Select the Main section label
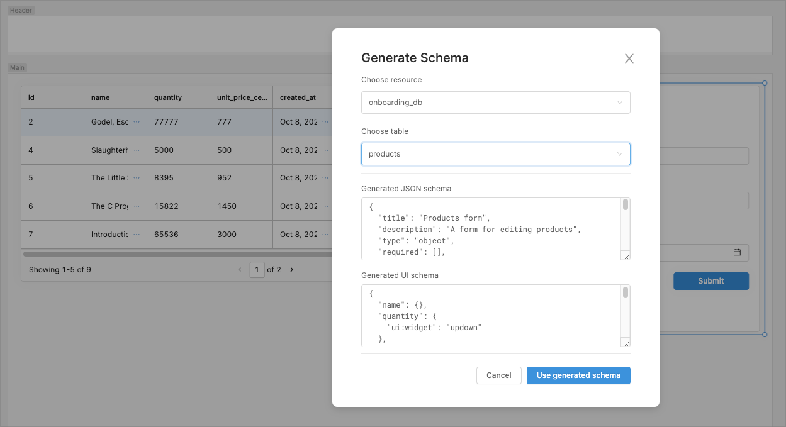The width and height of the screenshot is (786, 427). (17, 67)
